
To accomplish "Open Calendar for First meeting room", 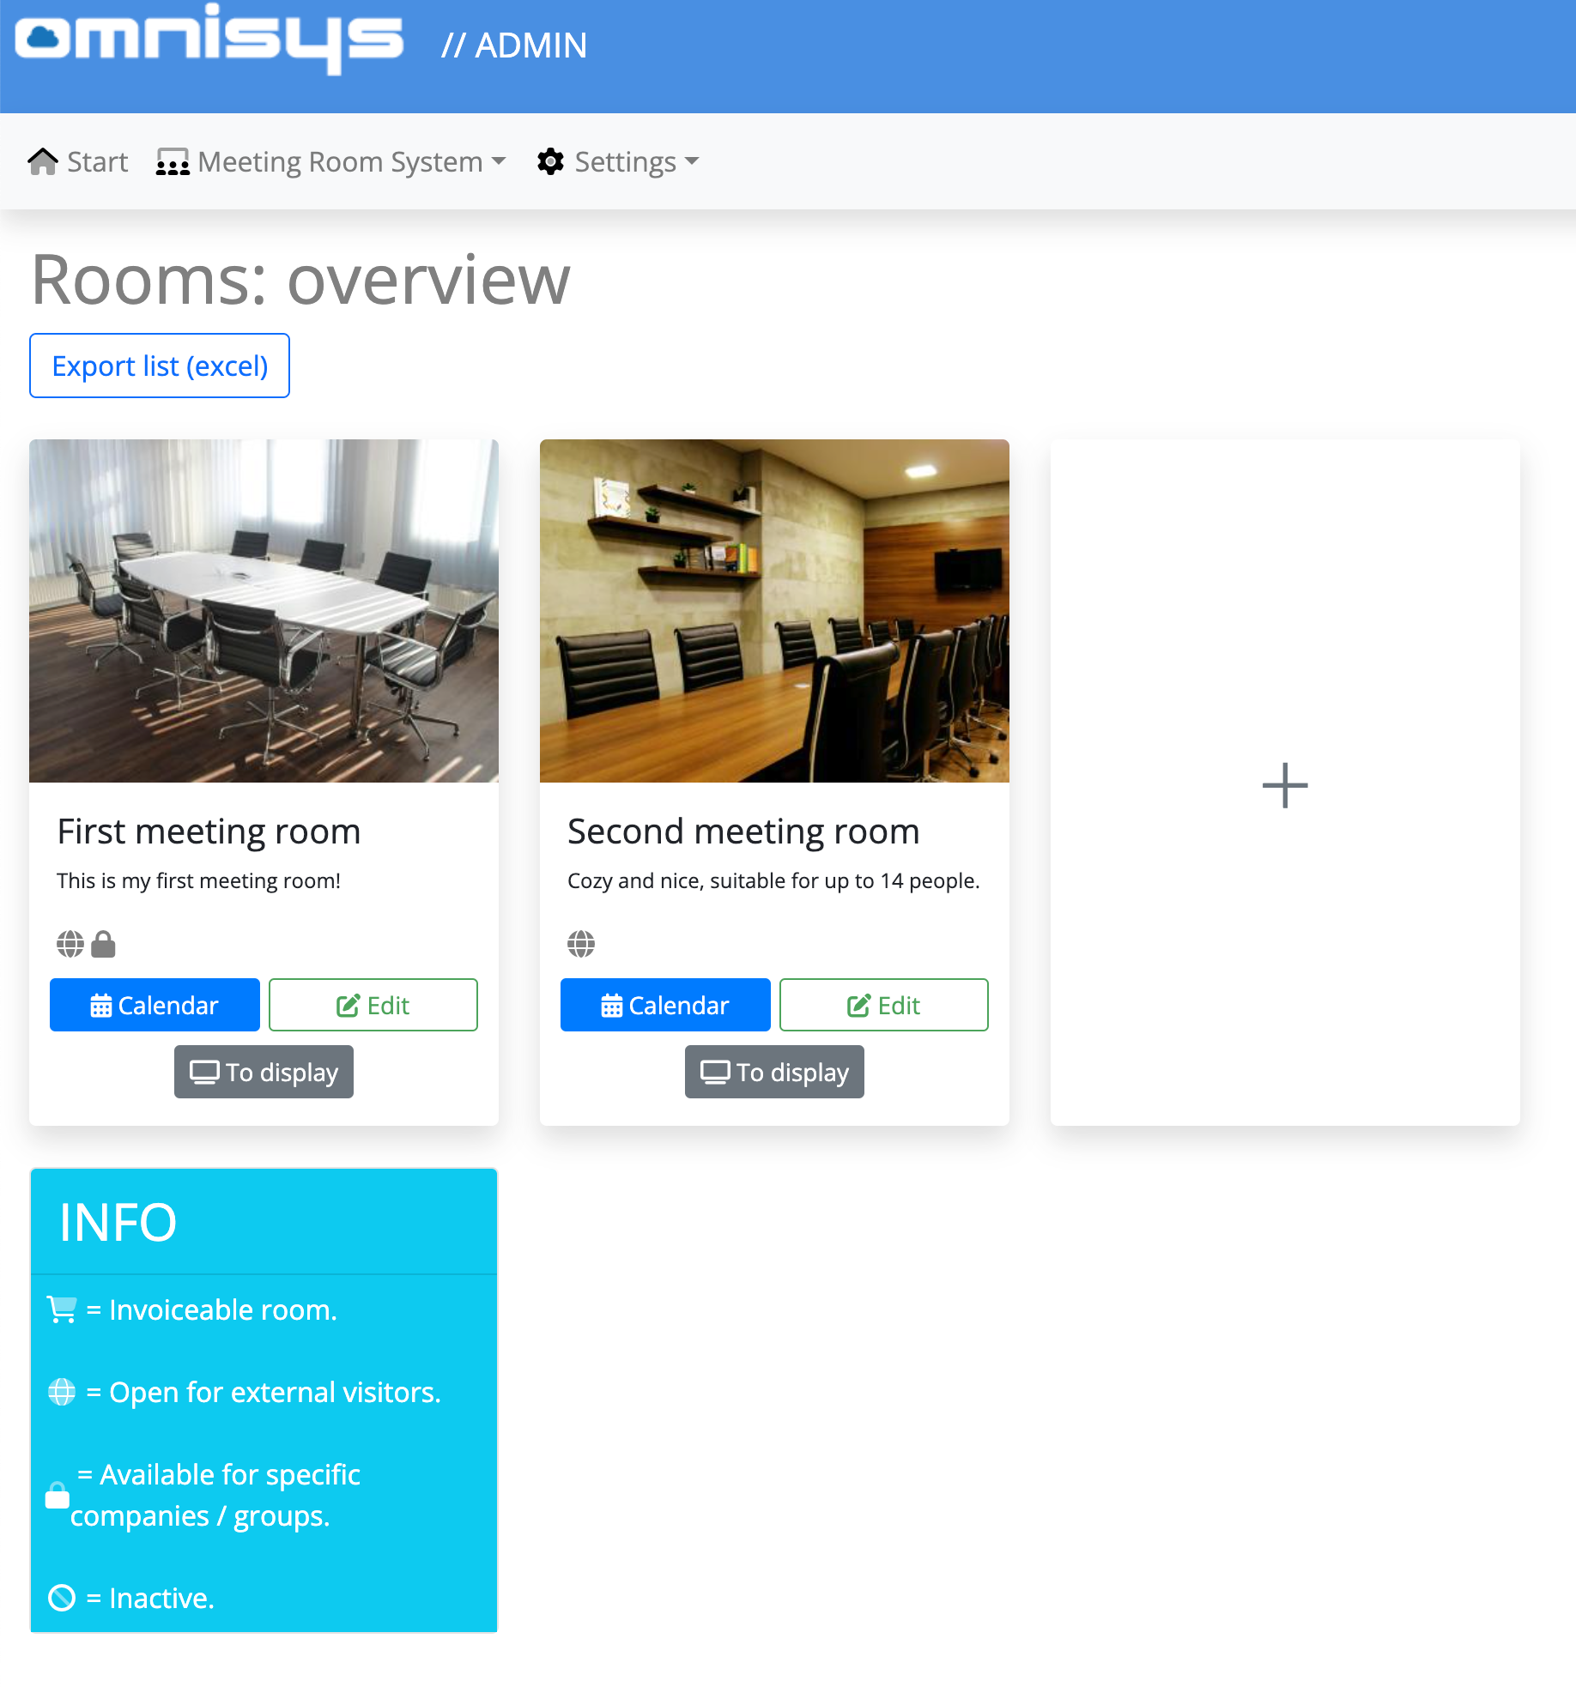I will tap(155, 1005).
